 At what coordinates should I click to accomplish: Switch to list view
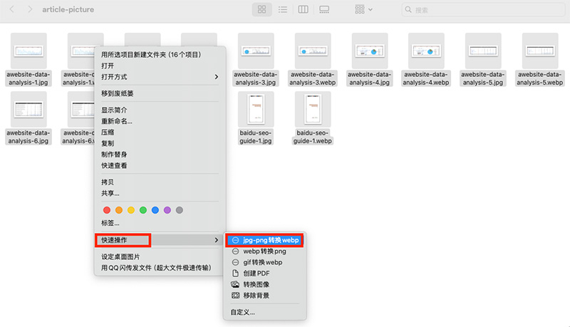click(x=282, y=9)
